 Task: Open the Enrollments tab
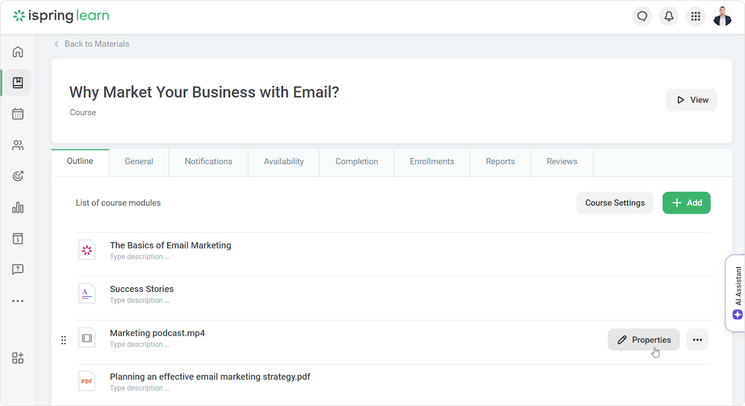(x=432, y=161)
